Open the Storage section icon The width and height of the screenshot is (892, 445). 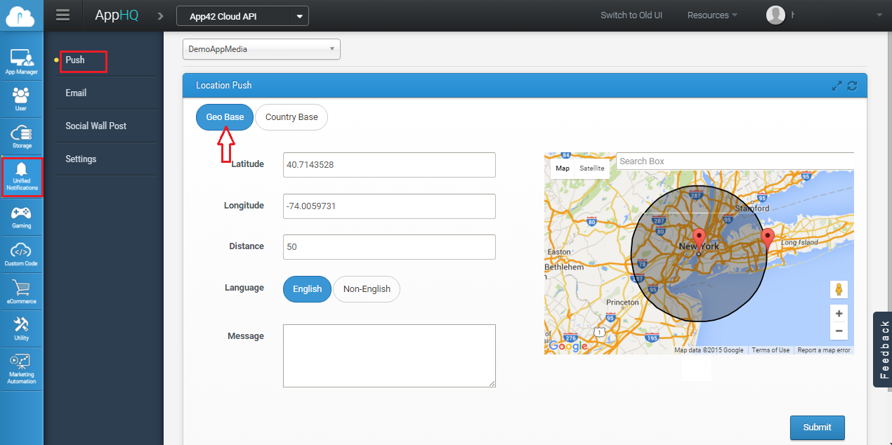(21, 137)
